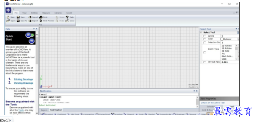
Task: Click the Redo icon
Action: [x=57, y=21]
